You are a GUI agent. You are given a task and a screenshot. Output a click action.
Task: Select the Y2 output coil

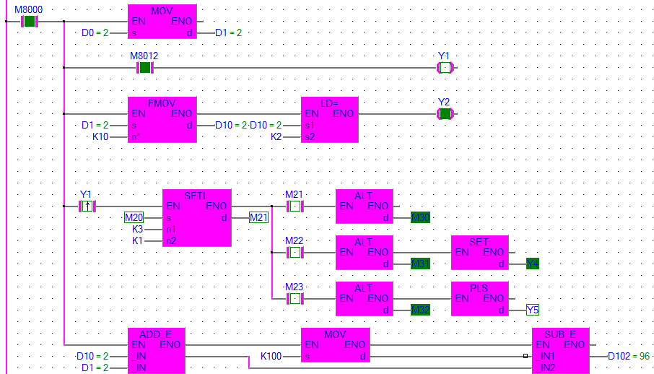click(446, 114)
